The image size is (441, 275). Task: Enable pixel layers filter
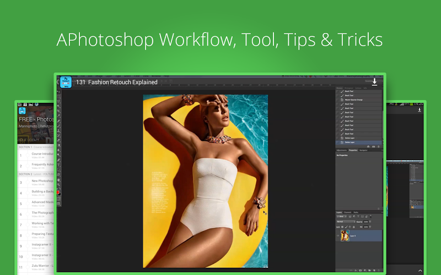coord(350,216)
